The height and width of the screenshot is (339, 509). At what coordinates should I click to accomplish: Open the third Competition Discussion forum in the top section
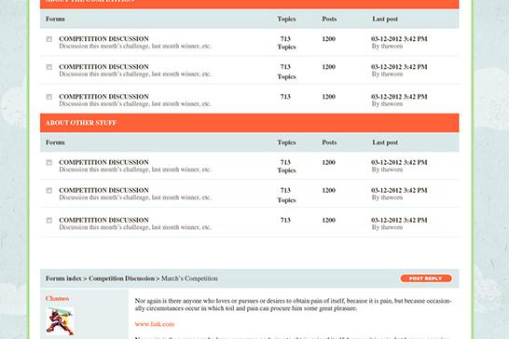pos(103,97)
